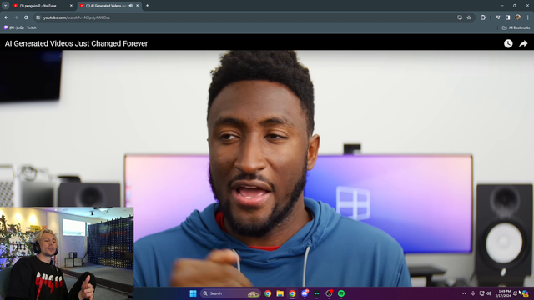Switch to active Chrome window in taskbar
Viewport: 534px width, 300px height.
click(292, 293)
